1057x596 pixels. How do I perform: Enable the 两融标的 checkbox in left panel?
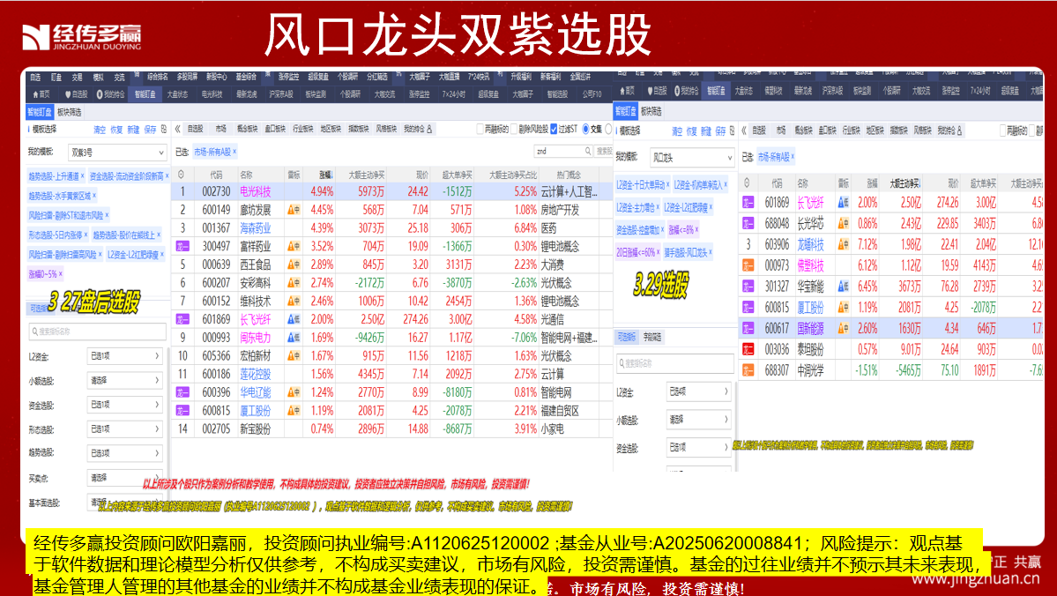[480, 129]
